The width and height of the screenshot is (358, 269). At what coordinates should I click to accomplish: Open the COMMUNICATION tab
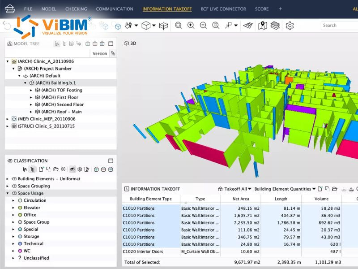click(115, 9)
